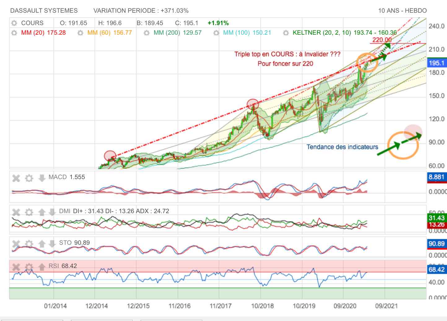Remove the RSI indicator panel
The image size is (447, 321).
pyautogui.click(x=16, y=267)
